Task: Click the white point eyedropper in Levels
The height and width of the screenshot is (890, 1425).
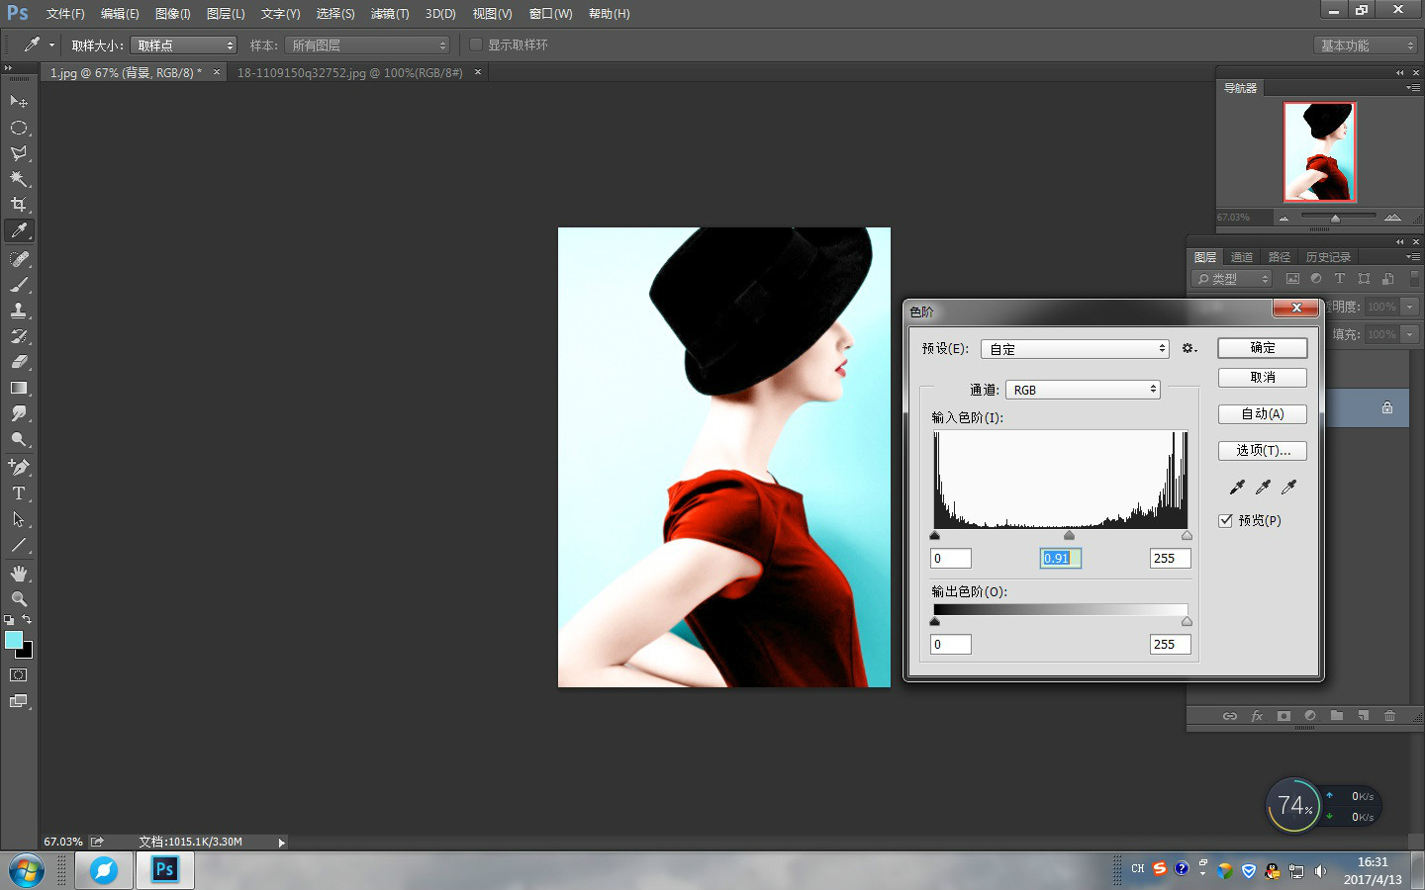Action: pyautogui.click(x=1288, y=487)
